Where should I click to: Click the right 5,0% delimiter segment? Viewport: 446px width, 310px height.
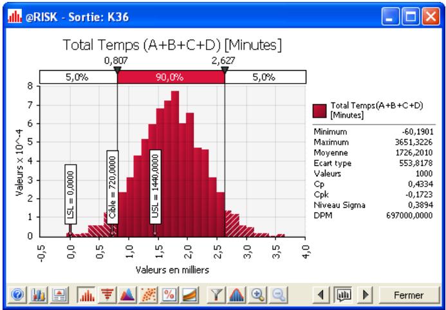[265, 77]
